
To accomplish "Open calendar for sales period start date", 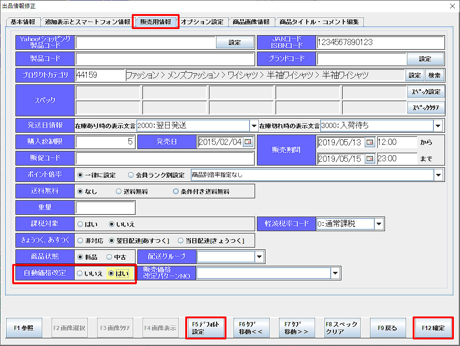I will pyautogui.click(x=370, y=142).
